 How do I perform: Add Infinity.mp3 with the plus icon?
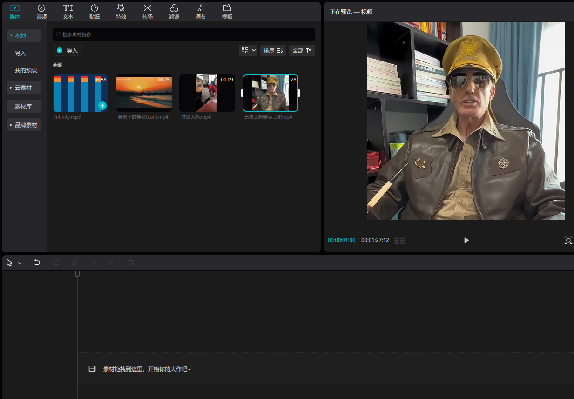pyautogui.click(x=102, y=106)
